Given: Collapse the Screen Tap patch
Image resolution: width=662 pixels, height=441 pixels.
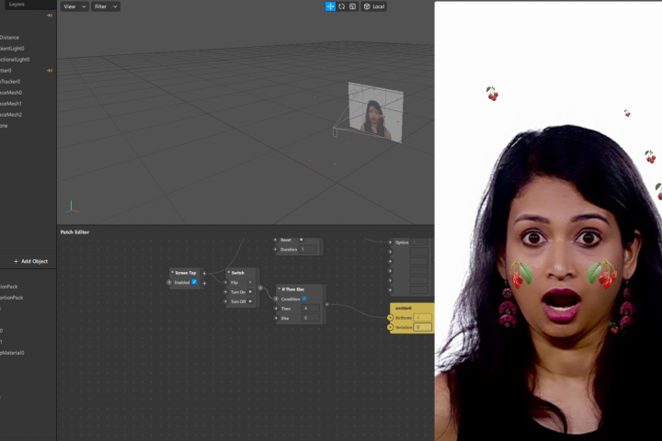Looking at the screenshot, I should [172, 273].
